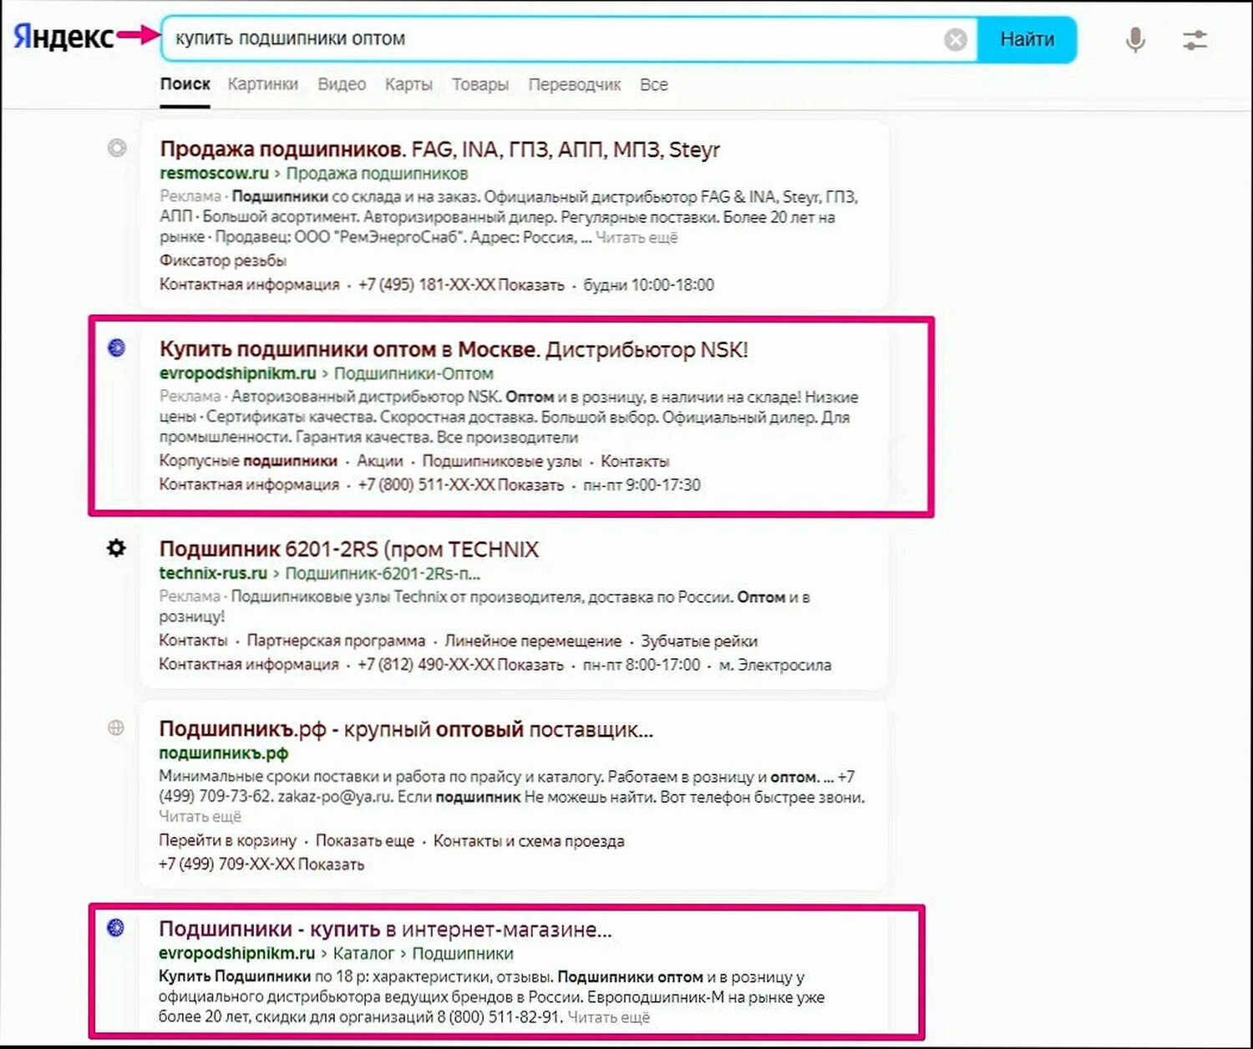
Task: Open 'Купить подшипники оптом в Москве' title
Action: [x=454, y=349]
